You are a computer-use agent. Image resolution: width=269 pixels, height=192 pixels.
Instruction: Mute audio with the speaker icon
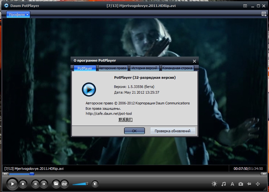(95, 183)
